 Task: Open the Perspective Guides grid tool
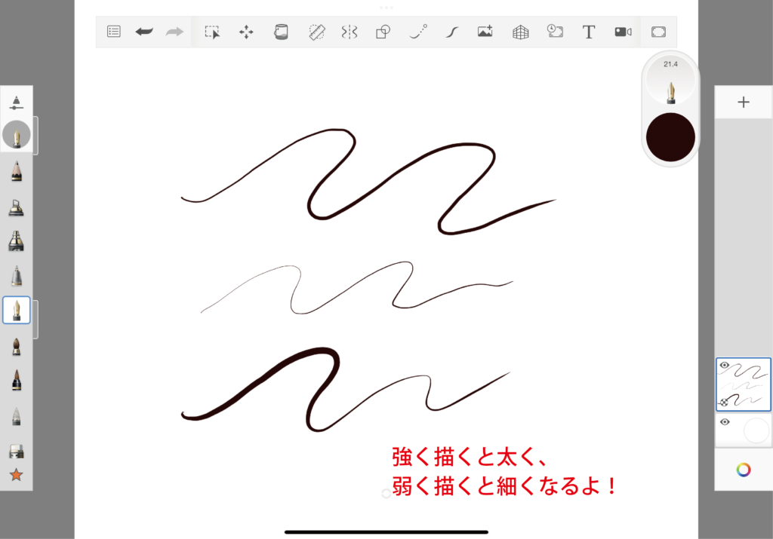tap(521, 32)
